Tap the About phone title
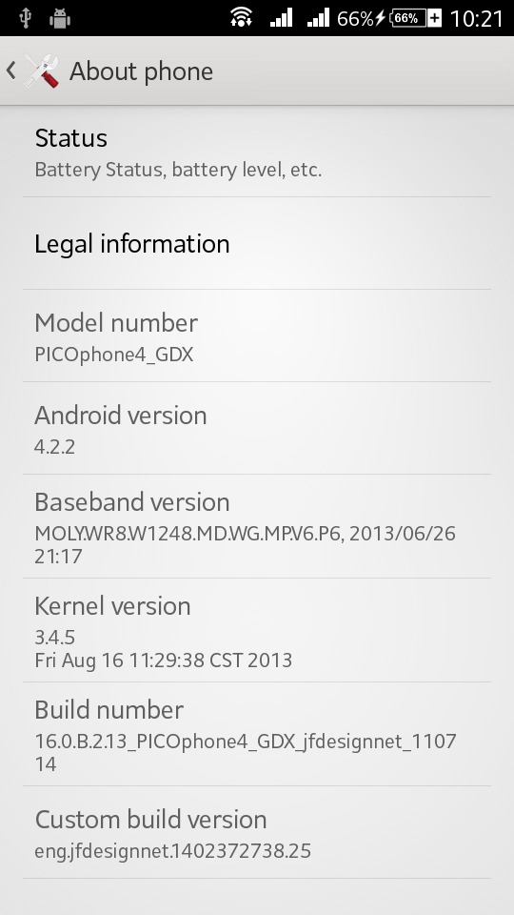This screenshot has height=915, width=514. click(141, 71)
